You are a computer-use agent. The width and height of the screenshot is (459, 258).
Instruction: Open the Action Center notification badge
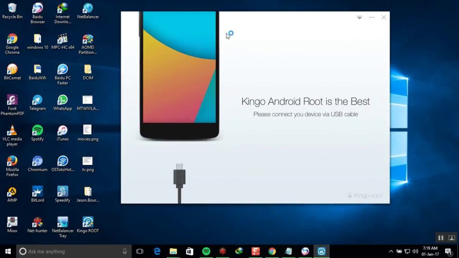(449, 251)
